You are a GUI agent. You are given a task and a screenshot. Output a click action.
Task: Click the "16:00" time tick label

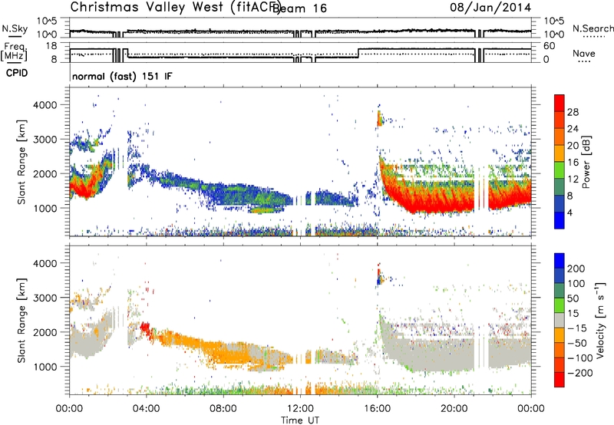[x=377, y=409]
